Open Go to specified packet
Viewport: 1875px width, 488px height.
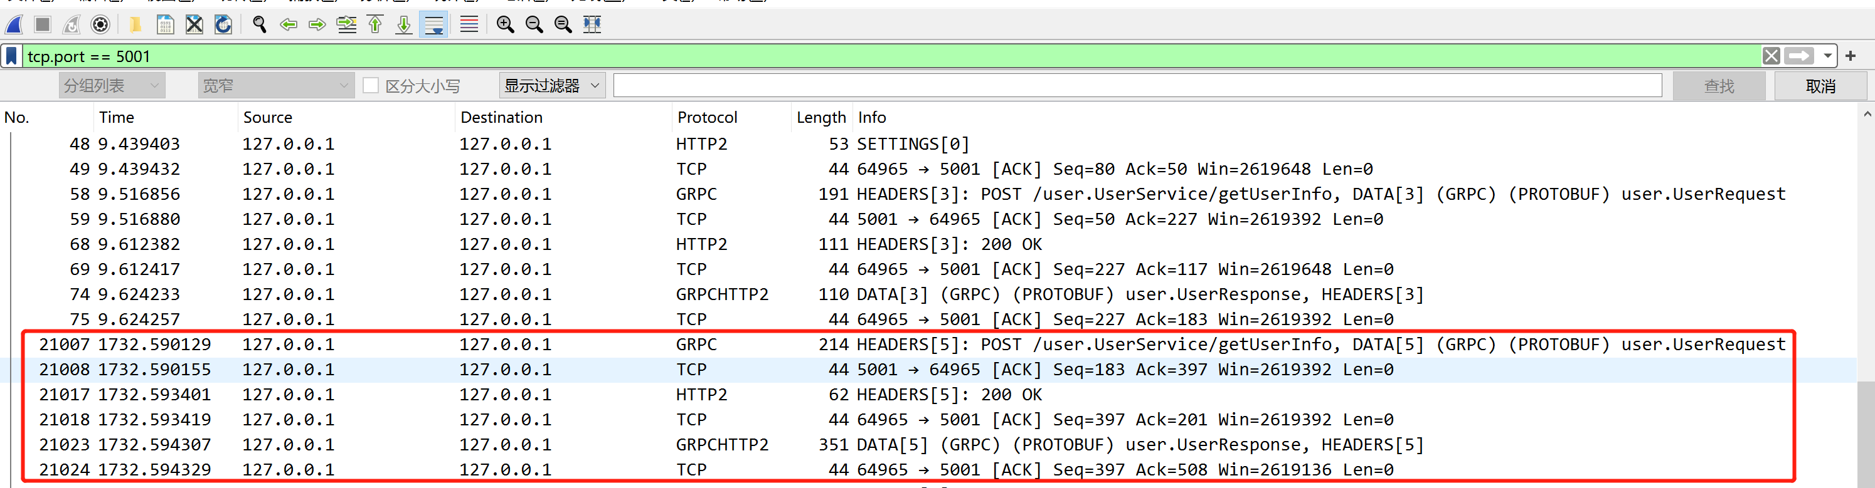click(x=346, y=24)
